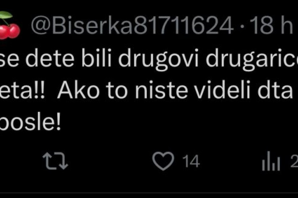Click the like count 14
The width and height of the screenshot is (298, 198).
tap(191, 161)
